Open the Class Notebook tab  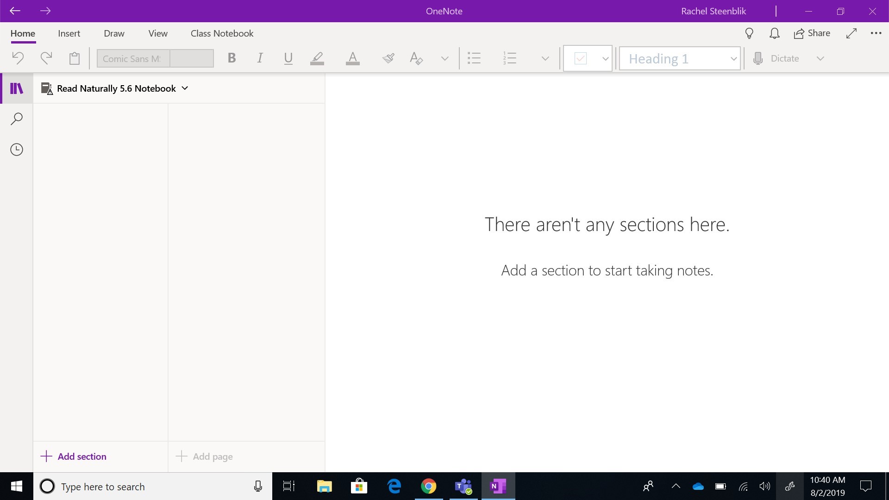click(x=222, y=33)
